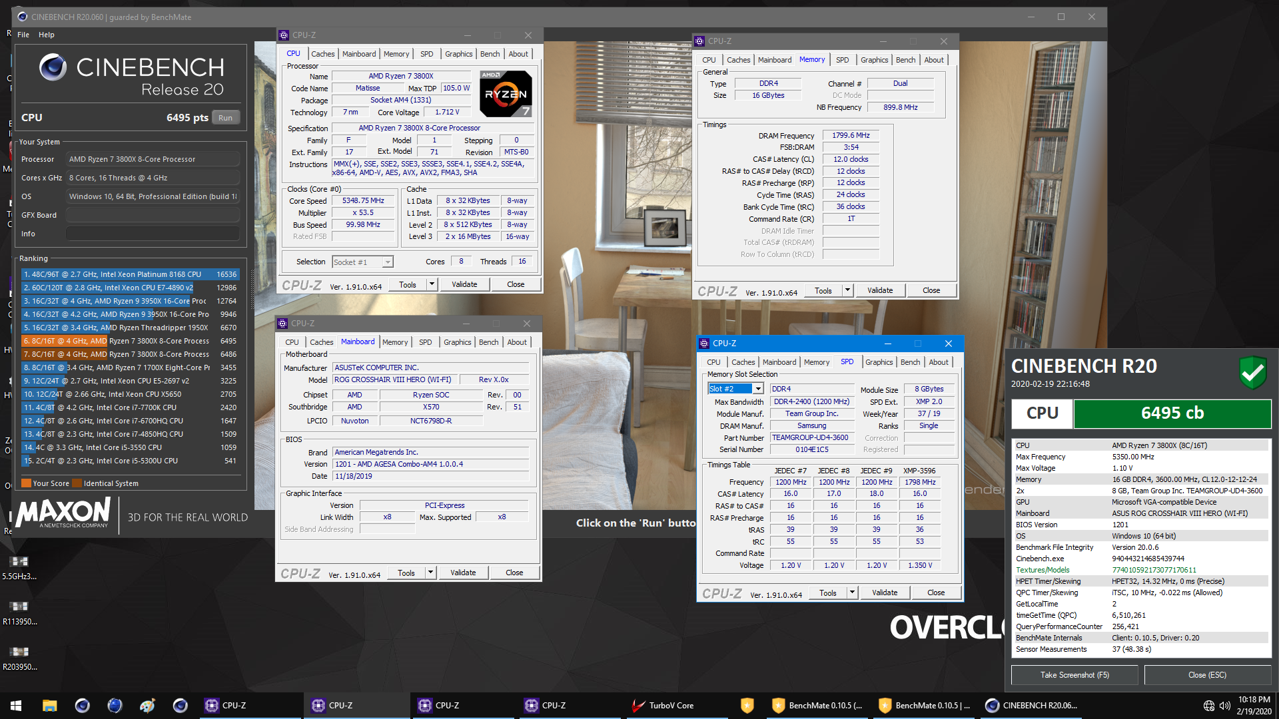Click the green BenchMate verification shield
This screenshot has height=719, width=1279.
click(x=1252, y=371)
